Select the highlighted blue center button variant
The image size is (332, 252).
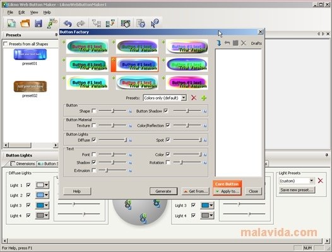click(137, 64)
